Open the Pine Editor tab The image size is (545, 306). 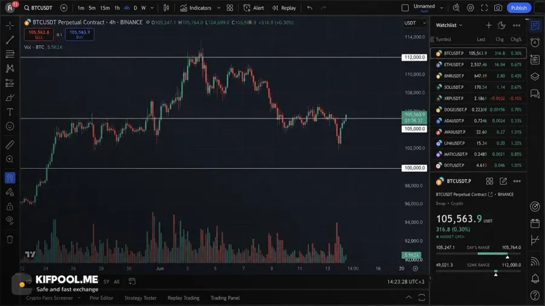101,298
